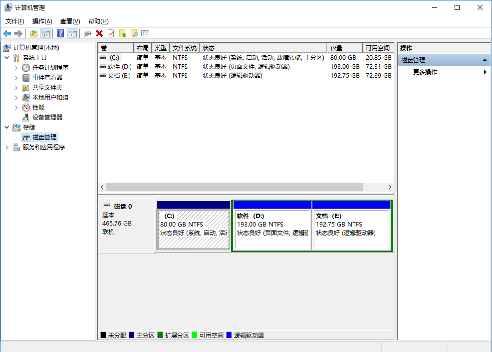The height and width of the screenshot is (352, 492).
Task: Collapse the 磁盘管理 actions section arrow
Action: (485, 60)
